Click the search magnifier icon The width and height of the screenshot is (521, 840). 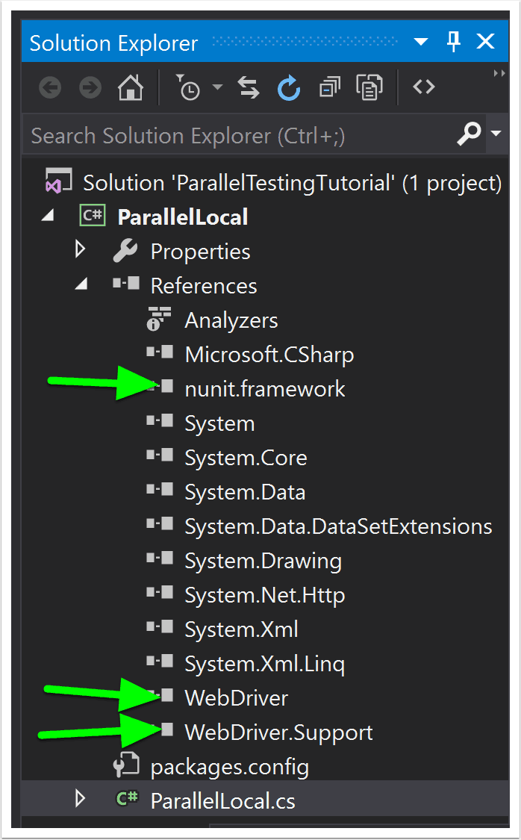[469, 134]
